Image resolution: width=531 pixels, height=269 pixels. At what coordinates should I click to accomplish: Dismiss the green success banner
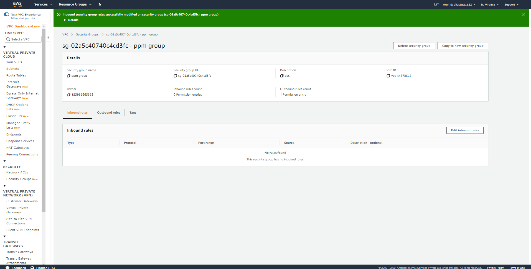click(523, 14)
